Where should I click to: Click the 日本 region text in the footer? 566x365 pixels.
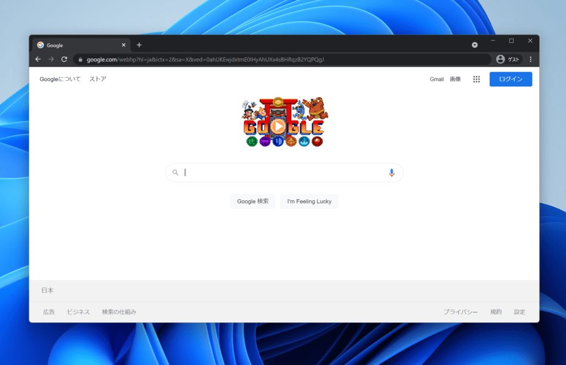click(x=48, y=290)
